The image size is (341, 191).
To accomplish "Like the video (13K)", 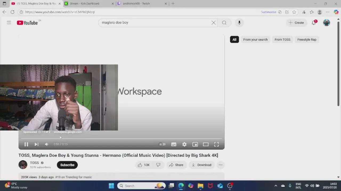I will pos(144,165).
